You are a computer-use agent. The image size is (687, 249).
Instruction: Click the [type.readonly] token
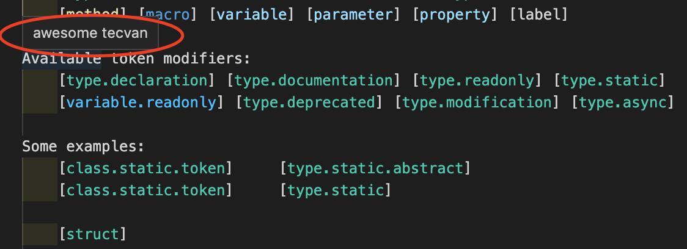(x=477, y=80)
